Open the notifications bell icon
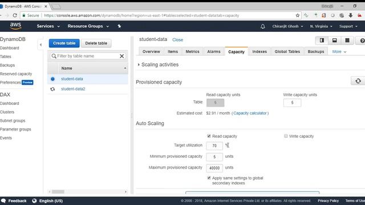 pyautogui.click(x=262, y=27)
